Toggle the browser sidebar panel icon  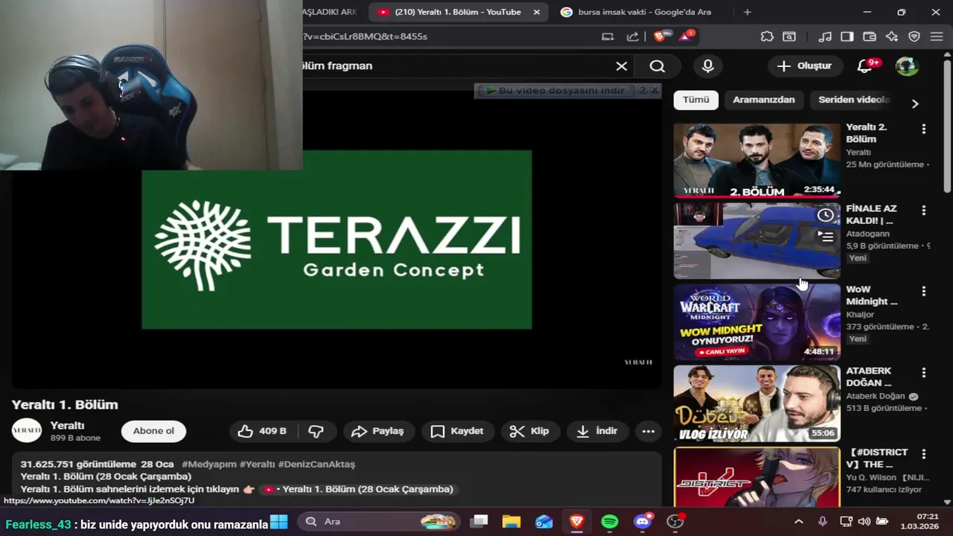pos(847,36)
